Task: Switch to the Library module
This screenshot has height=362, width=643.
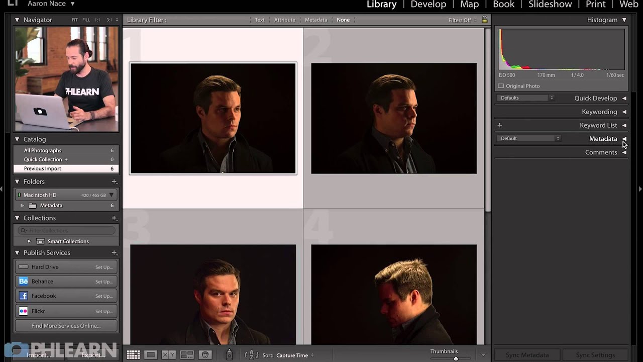Action: click(382, 5)
